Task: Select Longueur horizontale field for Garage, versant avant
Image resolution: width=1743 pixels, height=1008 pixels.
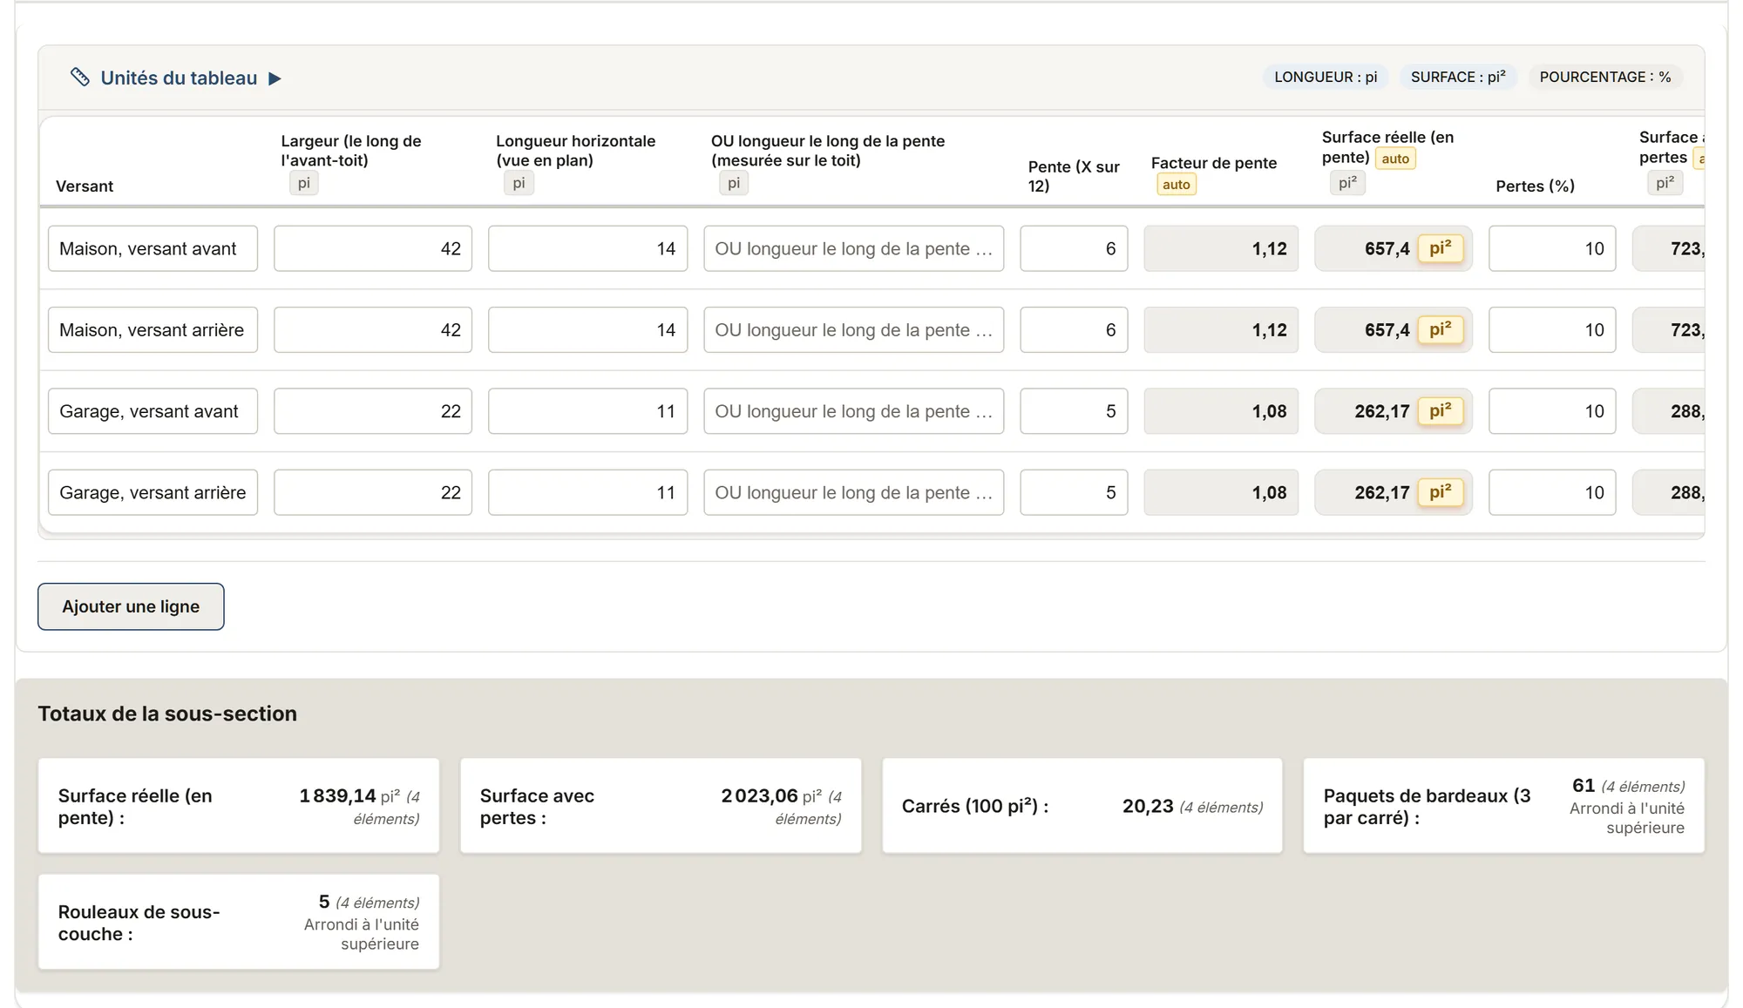Action: [587, 410]
